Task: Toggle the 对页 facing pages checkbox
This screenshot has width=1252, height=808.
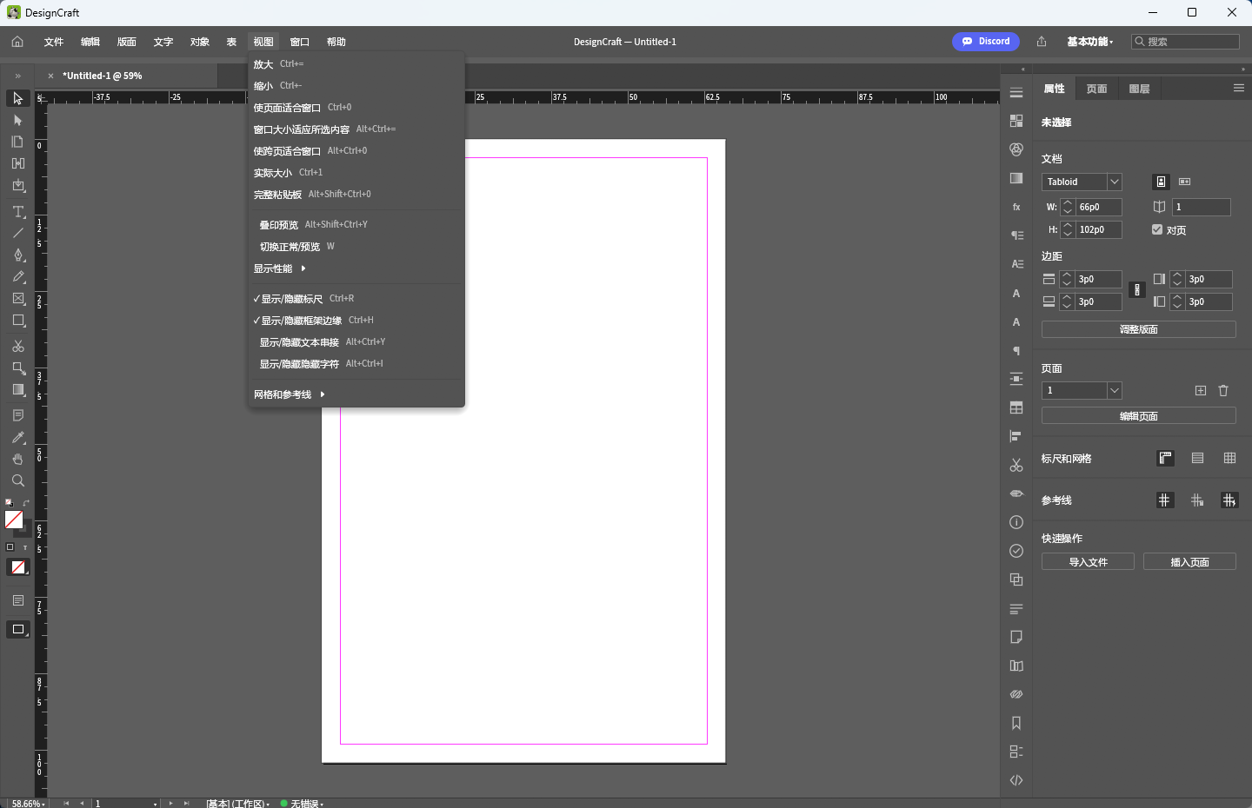Action: point(1157,229)
